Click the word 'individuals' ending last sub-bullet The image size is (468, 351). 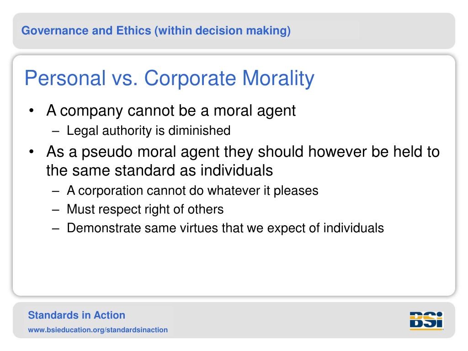(x=354, y=228)
